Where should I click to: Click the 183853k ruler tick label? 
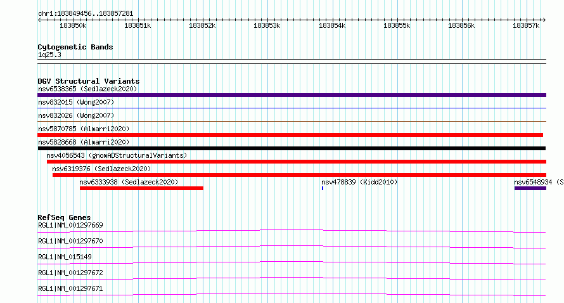267,26
